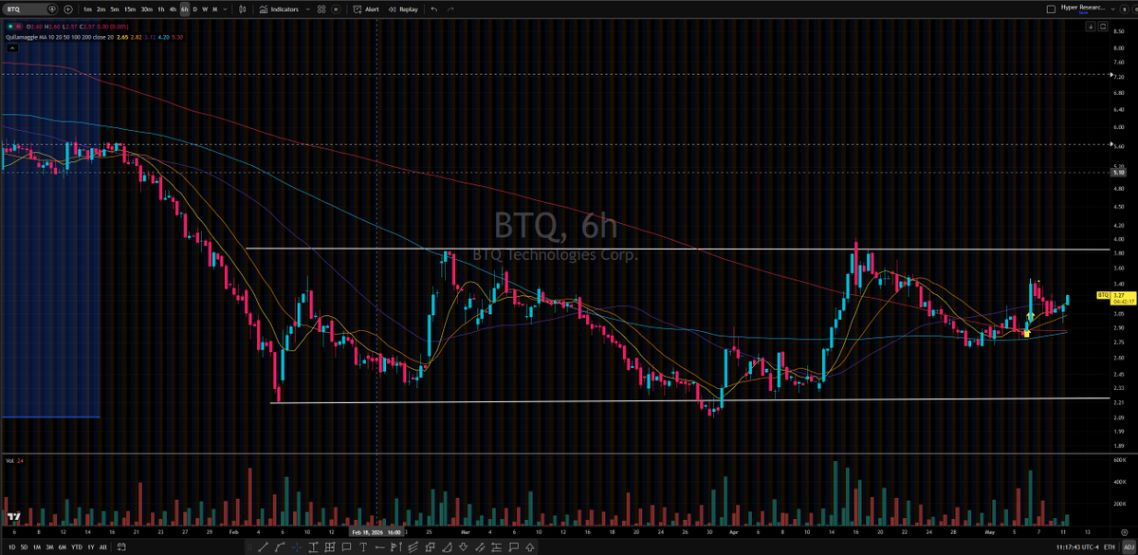This screenshot has height=555, width=1138.
Task: Click the plus icon to compare symbols
Action: click(68, 9)
